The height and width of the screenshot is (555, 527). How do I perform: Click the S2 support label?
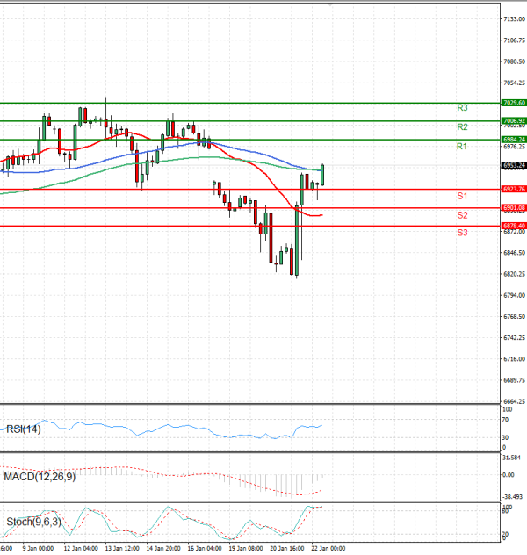point(461,214)
